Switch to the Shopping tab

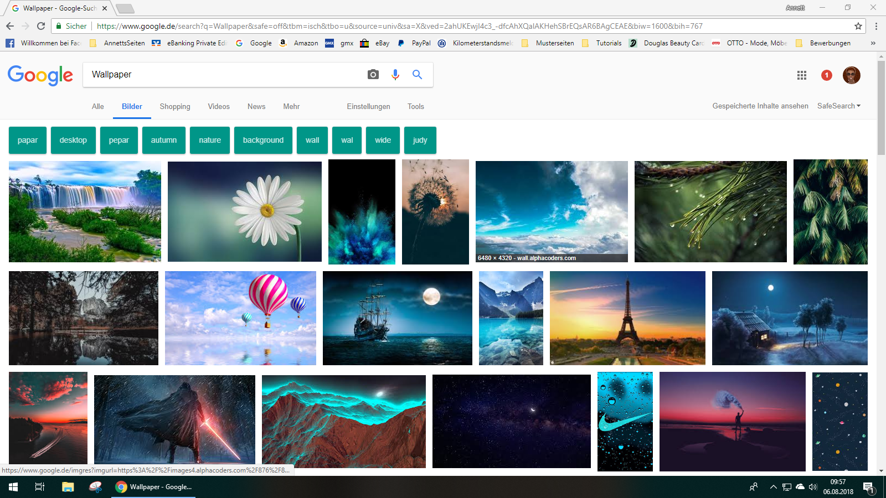pyautogui.click(x=175, y=107)
